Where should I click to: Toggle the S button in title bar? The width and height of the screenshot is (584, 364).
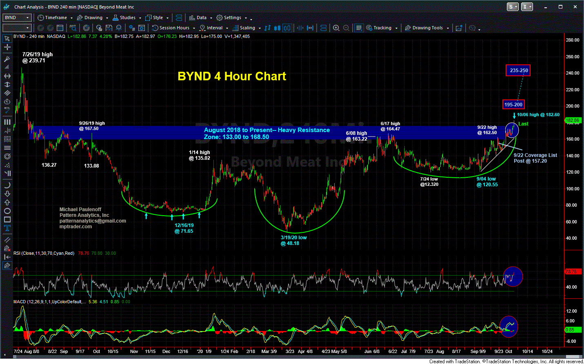[x=513, y=7]
